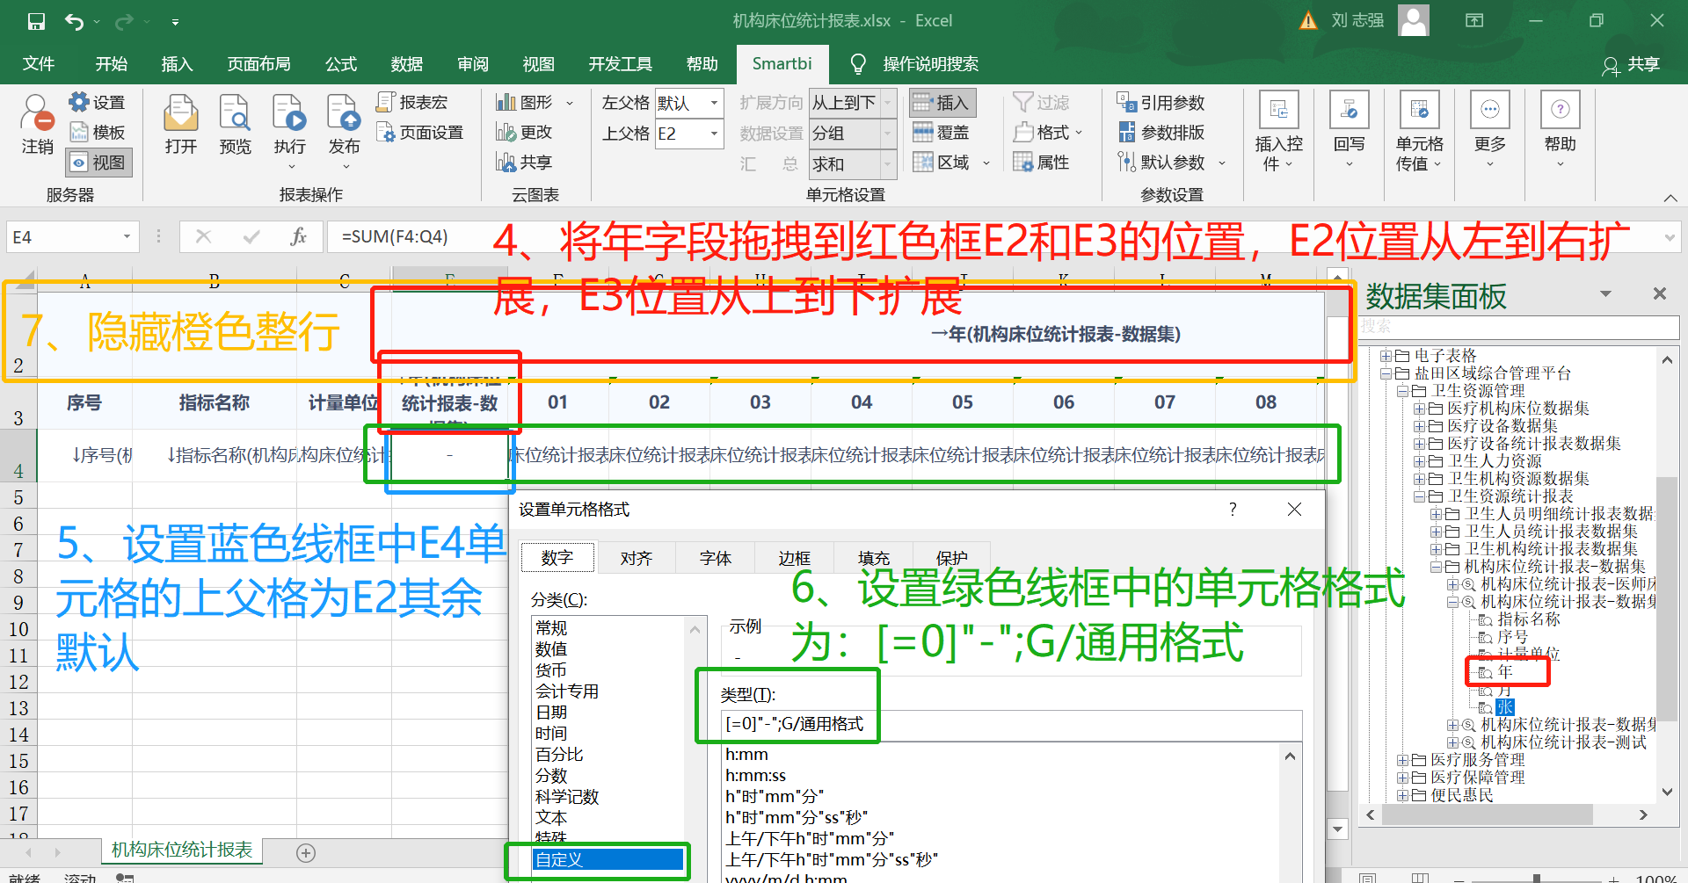Click the 覆盖 cell mode button
Image resolution: width=1688 pixels, height=883 pixels.
941,133
